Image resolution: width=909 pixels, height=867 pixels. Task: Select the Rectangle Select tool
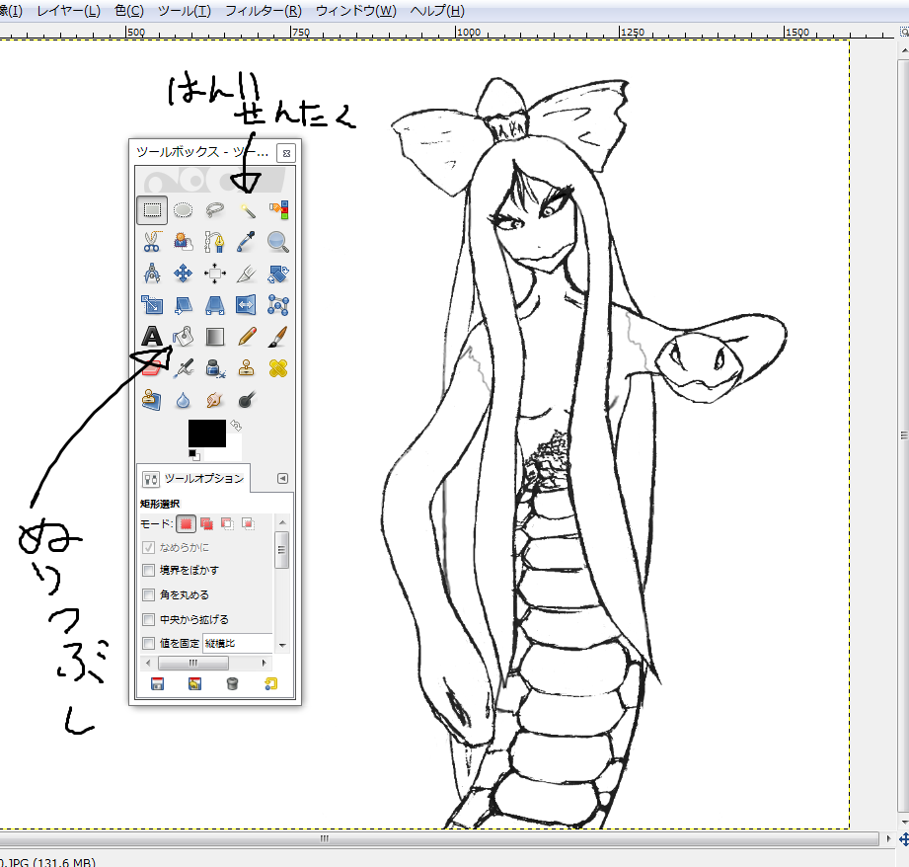[152, 210]
